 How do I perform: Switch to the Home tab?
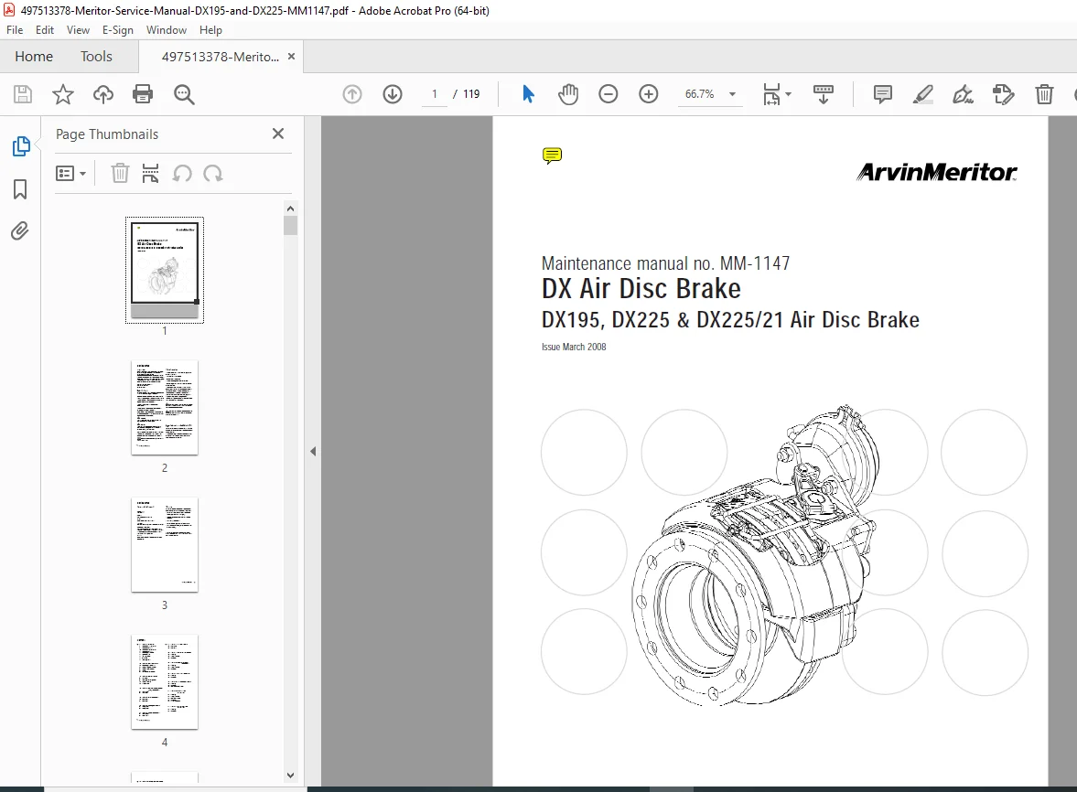pos(34,57)
